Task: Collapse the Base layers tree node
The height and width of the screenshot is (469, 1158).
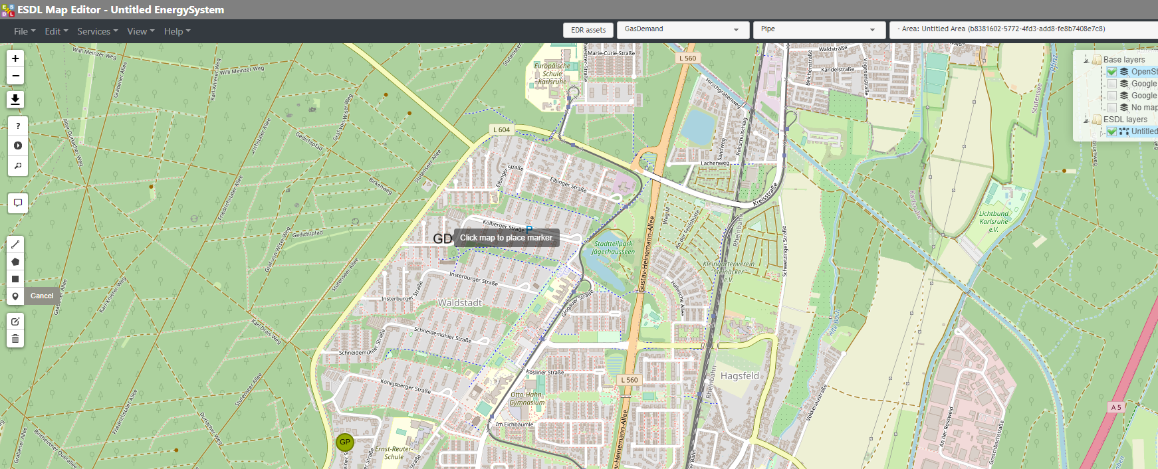Action: [x=1086, y=60]
